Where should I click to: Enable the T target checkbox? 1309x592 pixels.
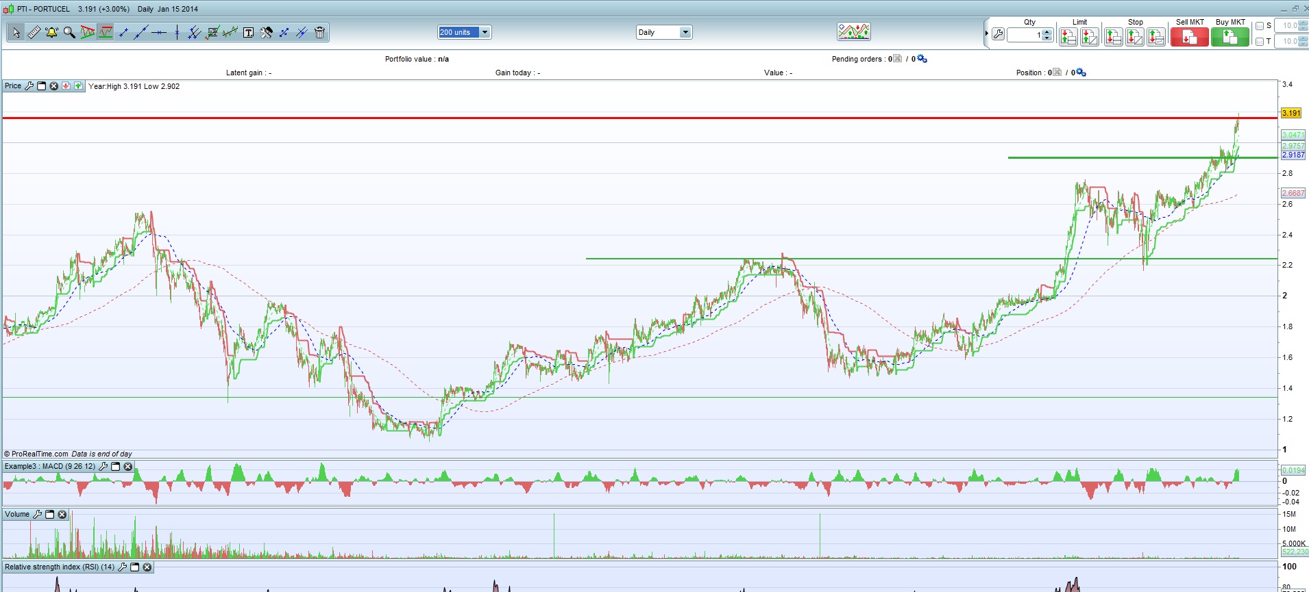click(x=1260, y=41)
